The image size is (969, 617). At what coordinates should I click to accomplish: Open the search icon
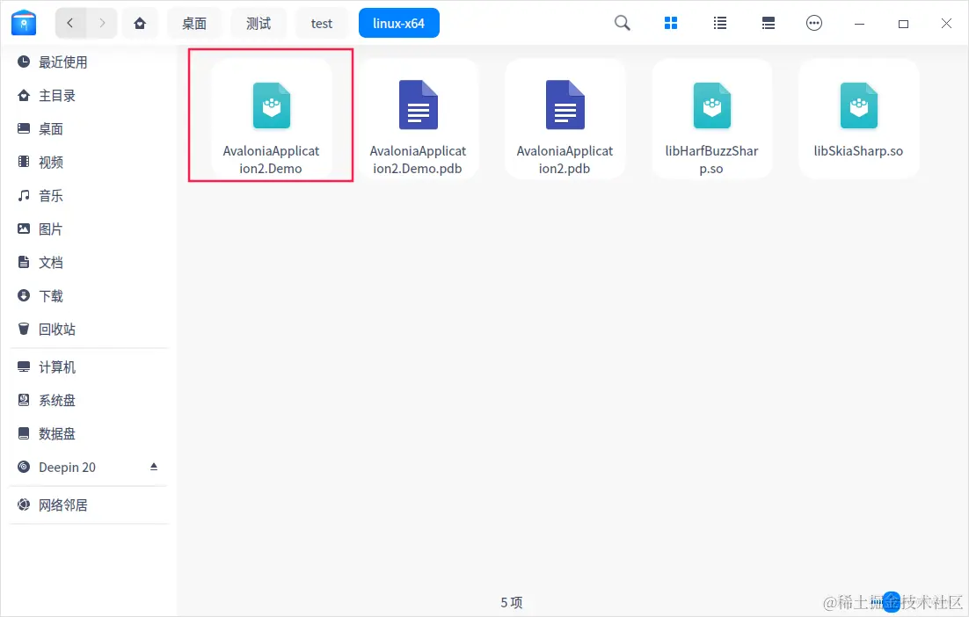(x=623, y=24)
